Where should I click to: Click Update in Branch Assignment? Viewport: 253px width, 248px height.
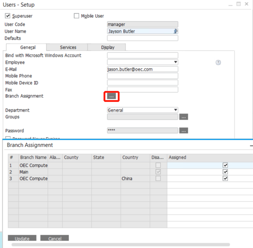pyautogui.click(x=22, y=238)
